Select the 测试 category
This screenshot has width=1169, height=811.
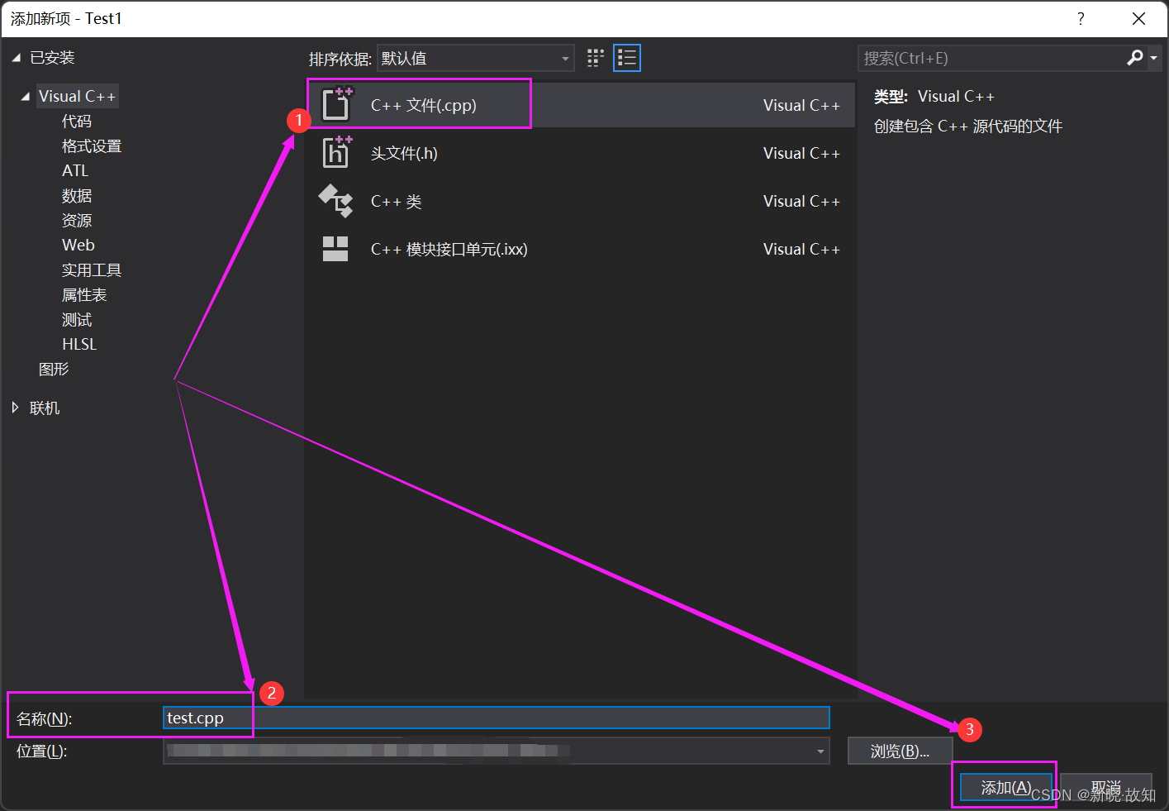point(77,320)
